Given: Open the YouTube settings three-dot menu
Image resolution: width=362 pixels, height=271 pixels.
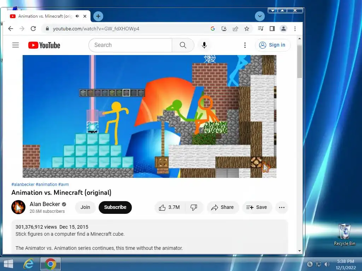Looking at the screenshot, I should tap(245, 45).
